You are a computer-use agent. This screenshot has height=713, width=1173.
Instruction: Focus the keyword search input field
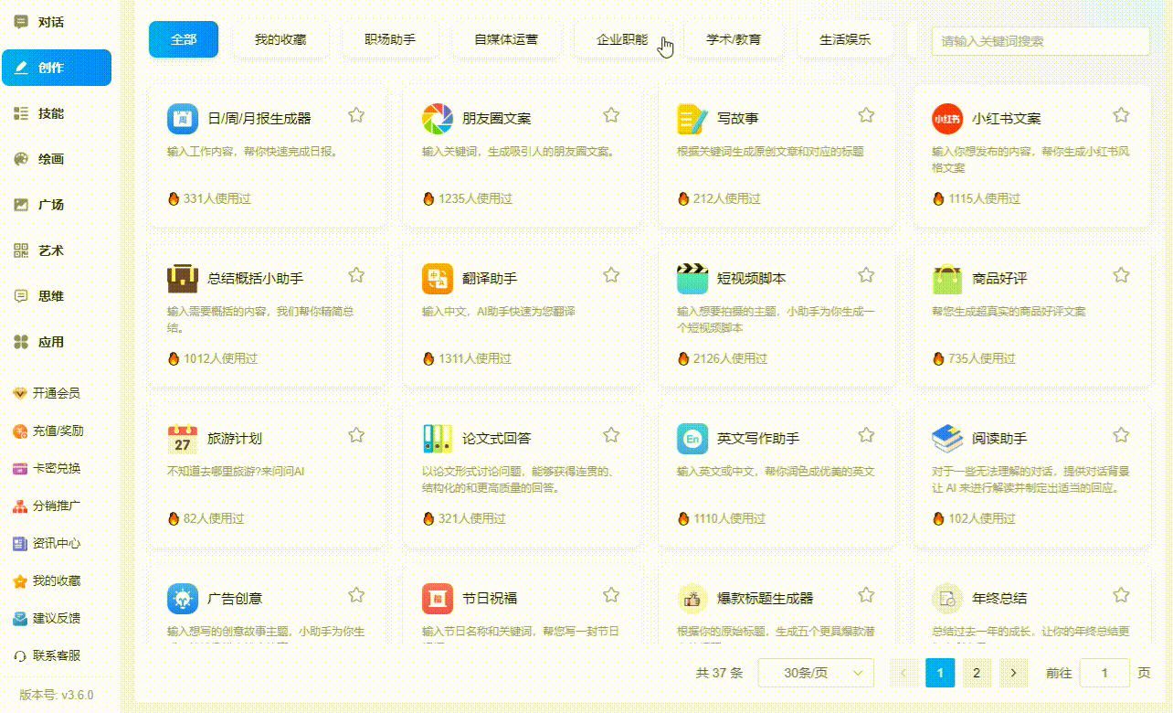pyautogui.click(x=1040, y=41)
